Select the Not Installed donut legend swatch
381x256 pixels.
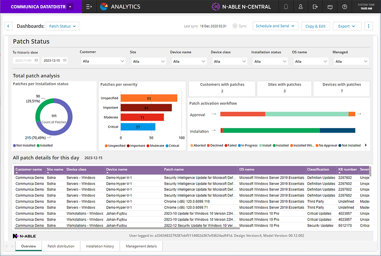point(14,146)
